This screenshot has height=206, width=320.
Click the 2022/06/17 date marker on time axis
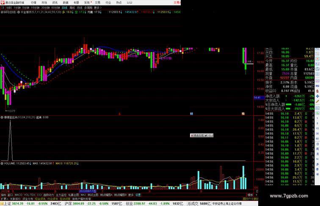(x=87, y=191)
